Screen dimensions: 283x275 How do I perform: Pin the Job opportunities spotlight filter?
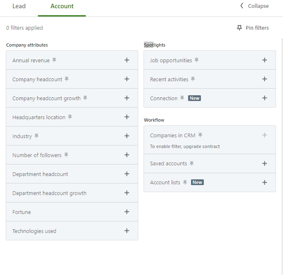[x=197, y=60]
